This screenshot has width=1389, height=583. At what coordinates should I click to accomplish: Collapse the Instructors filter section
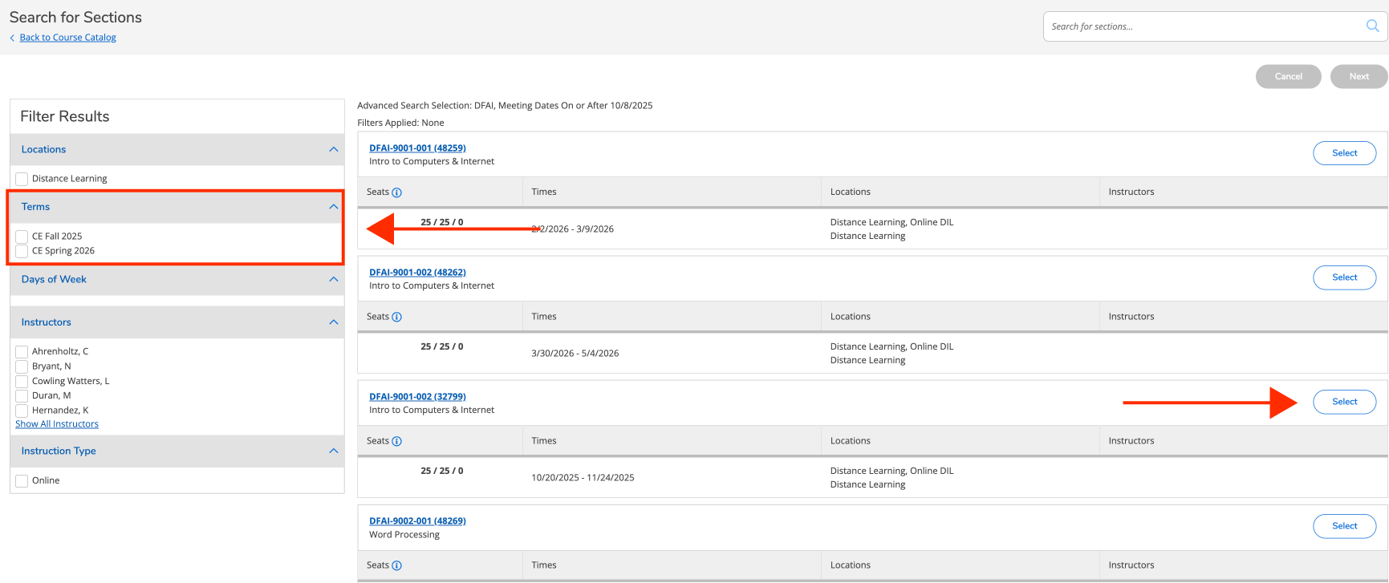point(334,322)
